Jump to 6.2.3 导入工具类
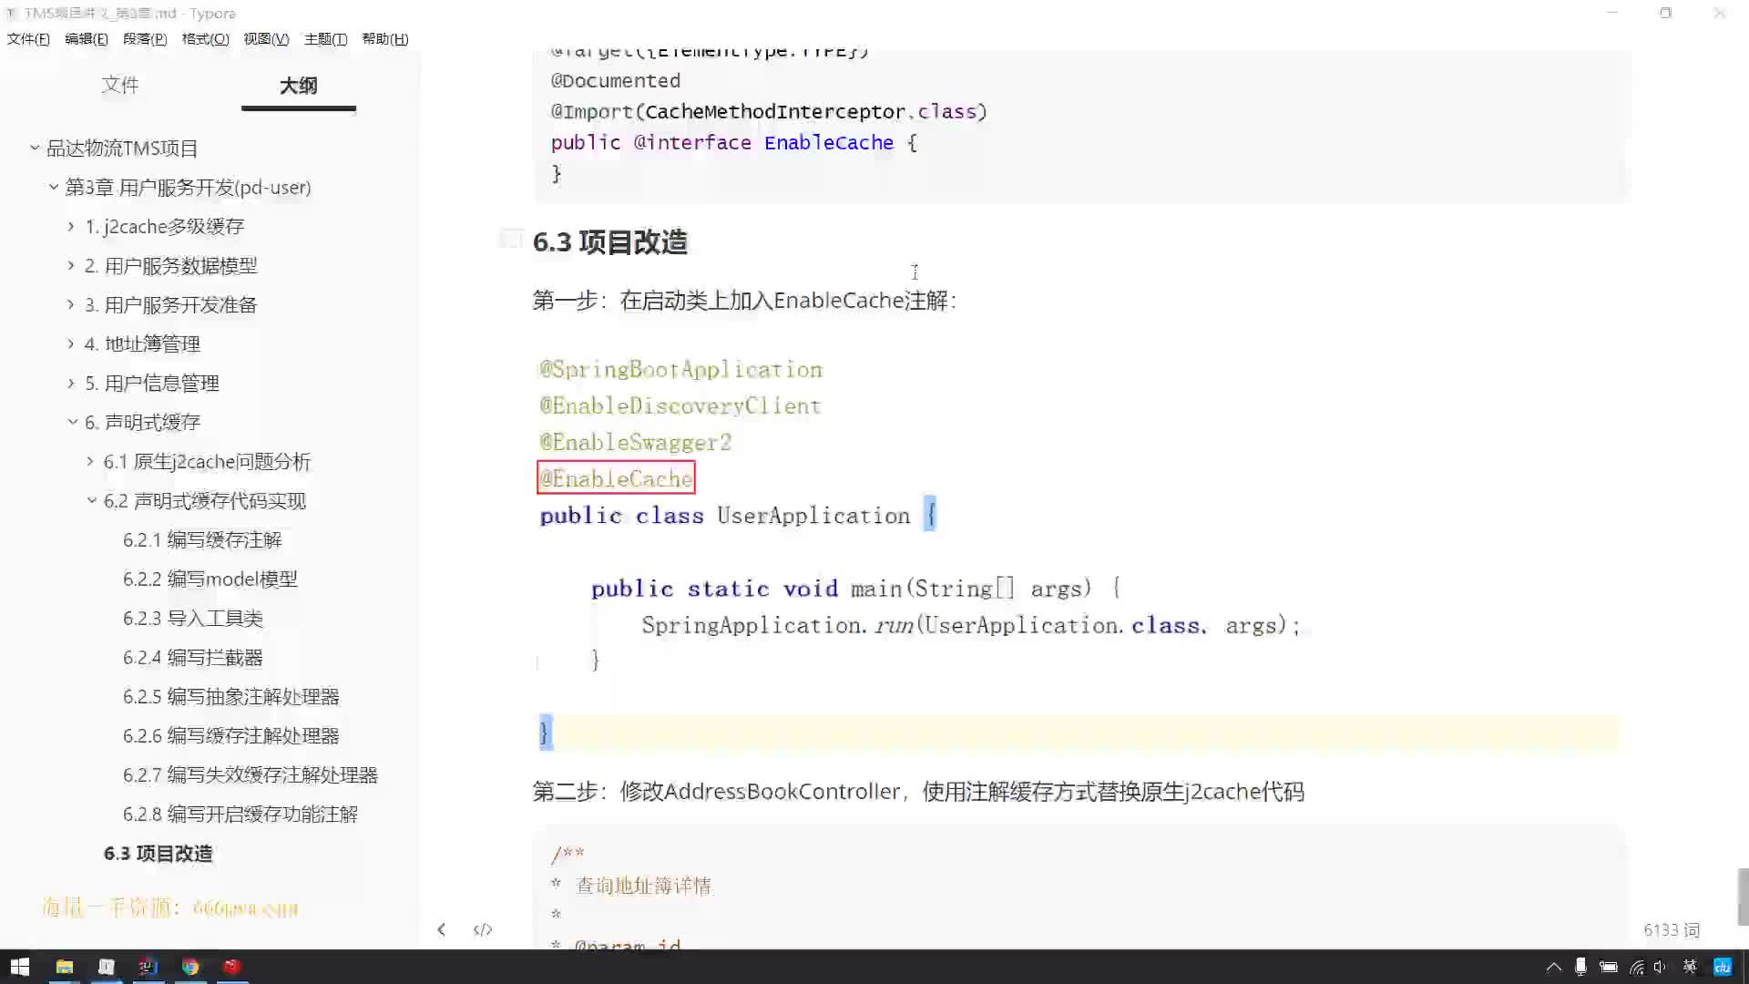 [x=193, y=618]
